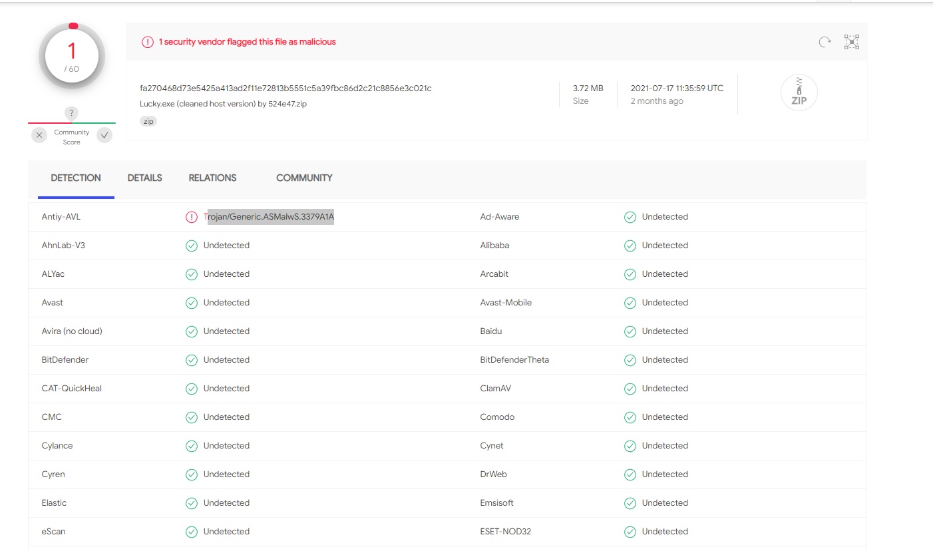
Task: Click the Antiy-AVL malicious warning icon
Action: click(x=192, y=217)
